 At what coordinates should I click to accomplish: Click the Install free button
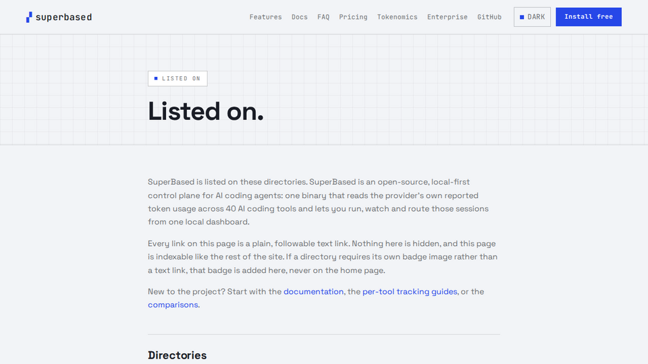coord(588,17)
